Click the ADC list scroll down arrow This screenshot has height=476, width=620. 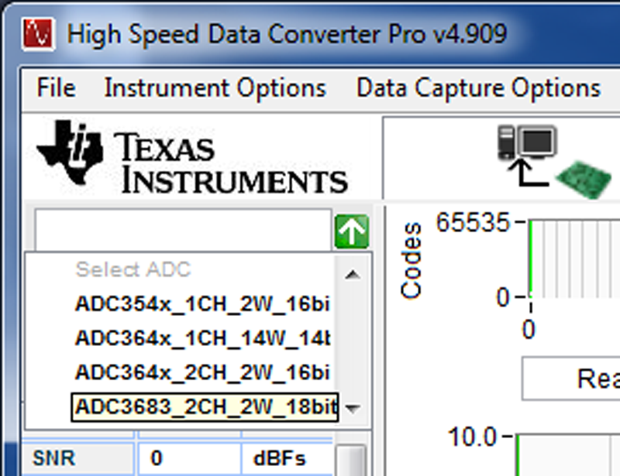coord(352,409)
